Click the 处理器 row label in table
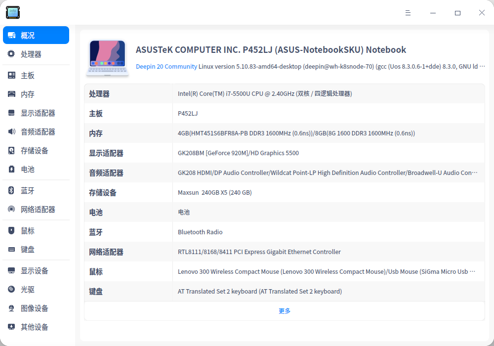The height and width of the screenshot is (346, 494). point(99,94)
